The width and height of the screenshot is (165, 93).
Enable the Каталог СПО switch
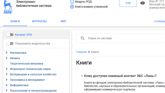coord(10,35)
